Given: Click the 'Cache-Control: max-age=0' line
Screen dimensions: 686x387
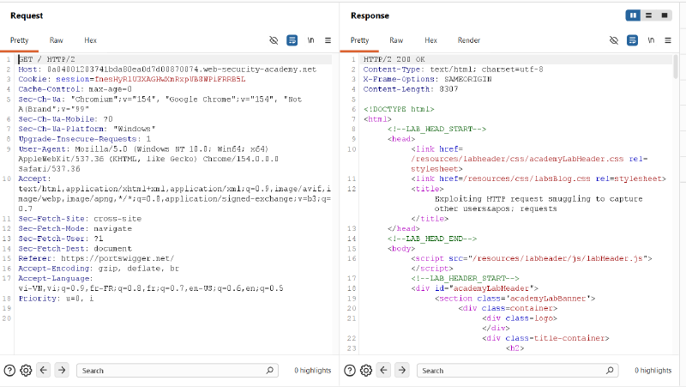Looking at the screenshot, I should coord(75,89).
